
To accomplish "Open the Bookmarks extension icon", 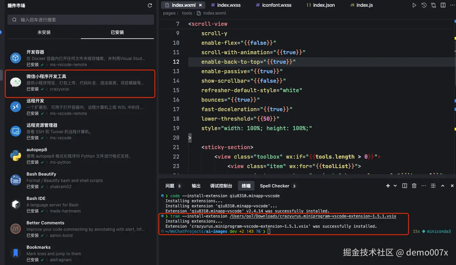I will tap(15, 253).
